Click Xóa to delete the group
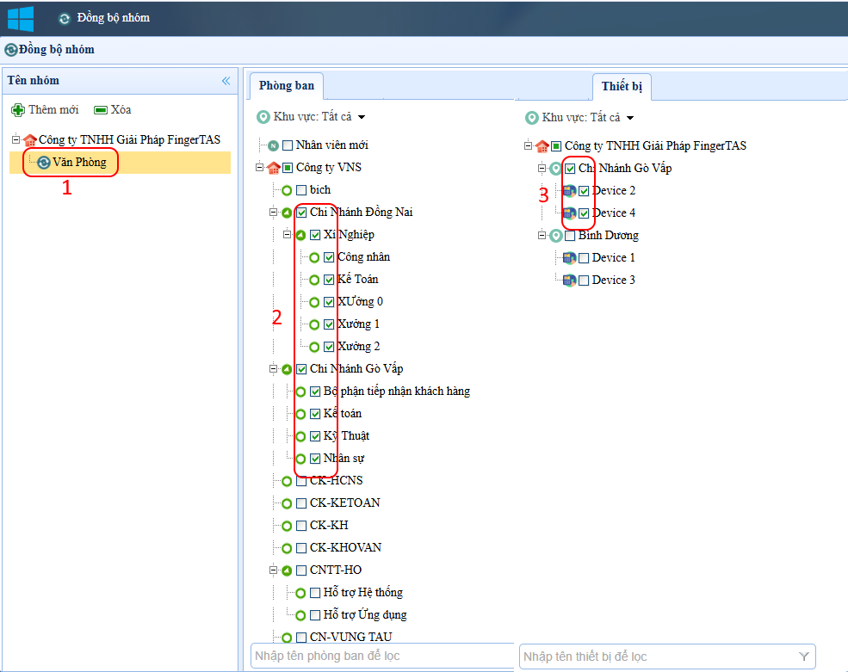The image size is (848, 672). [113, 110]
